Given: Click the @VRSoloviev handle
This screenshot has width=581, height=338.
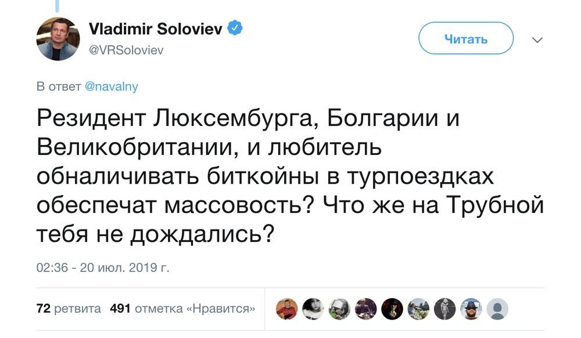Looking at the screenshot, I should pos(125,50).
